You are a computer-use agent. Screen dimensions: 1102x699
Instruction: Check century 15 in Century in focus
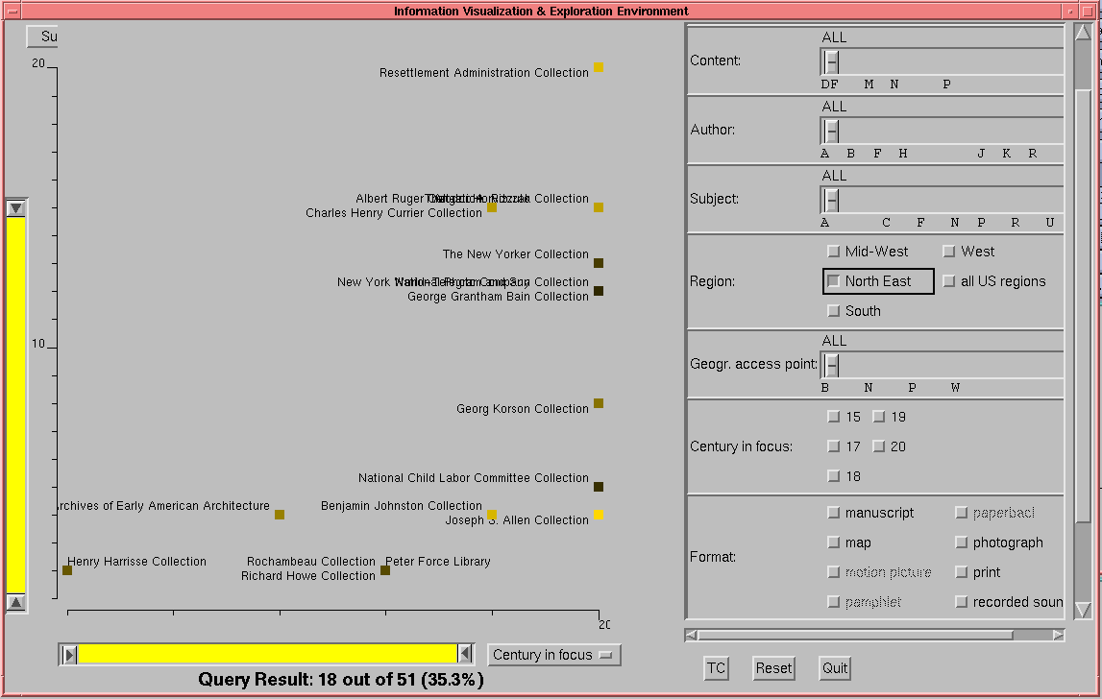coord(834,417)
